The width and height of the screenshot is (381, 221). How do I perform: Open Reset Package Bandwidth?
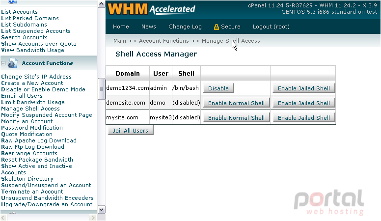37,160
